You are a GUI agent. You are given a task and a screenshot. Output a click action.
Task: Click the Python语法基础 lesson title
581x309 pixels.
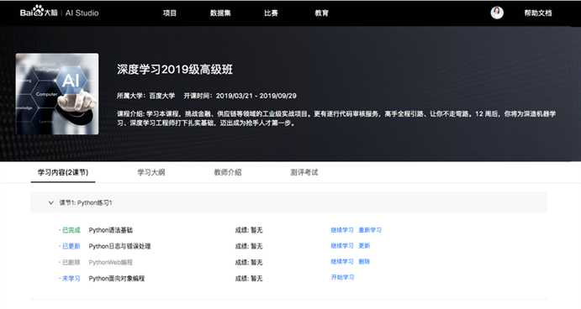pyautogui.click(x=110, y=230)
